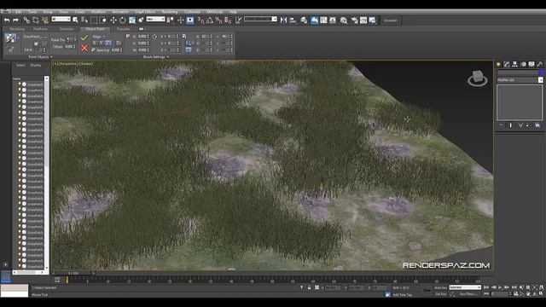
Task: Switch to the Object Paint ribbon tab
Action: 95,29
